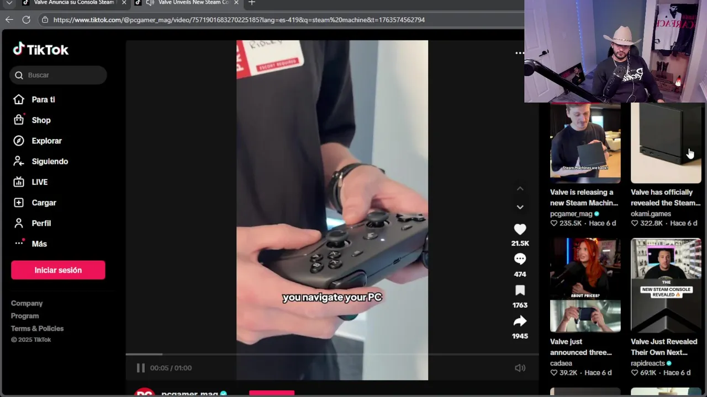
Task: Switch to Valve Anuncia su Consola tab
Action: tap(74, 3)
